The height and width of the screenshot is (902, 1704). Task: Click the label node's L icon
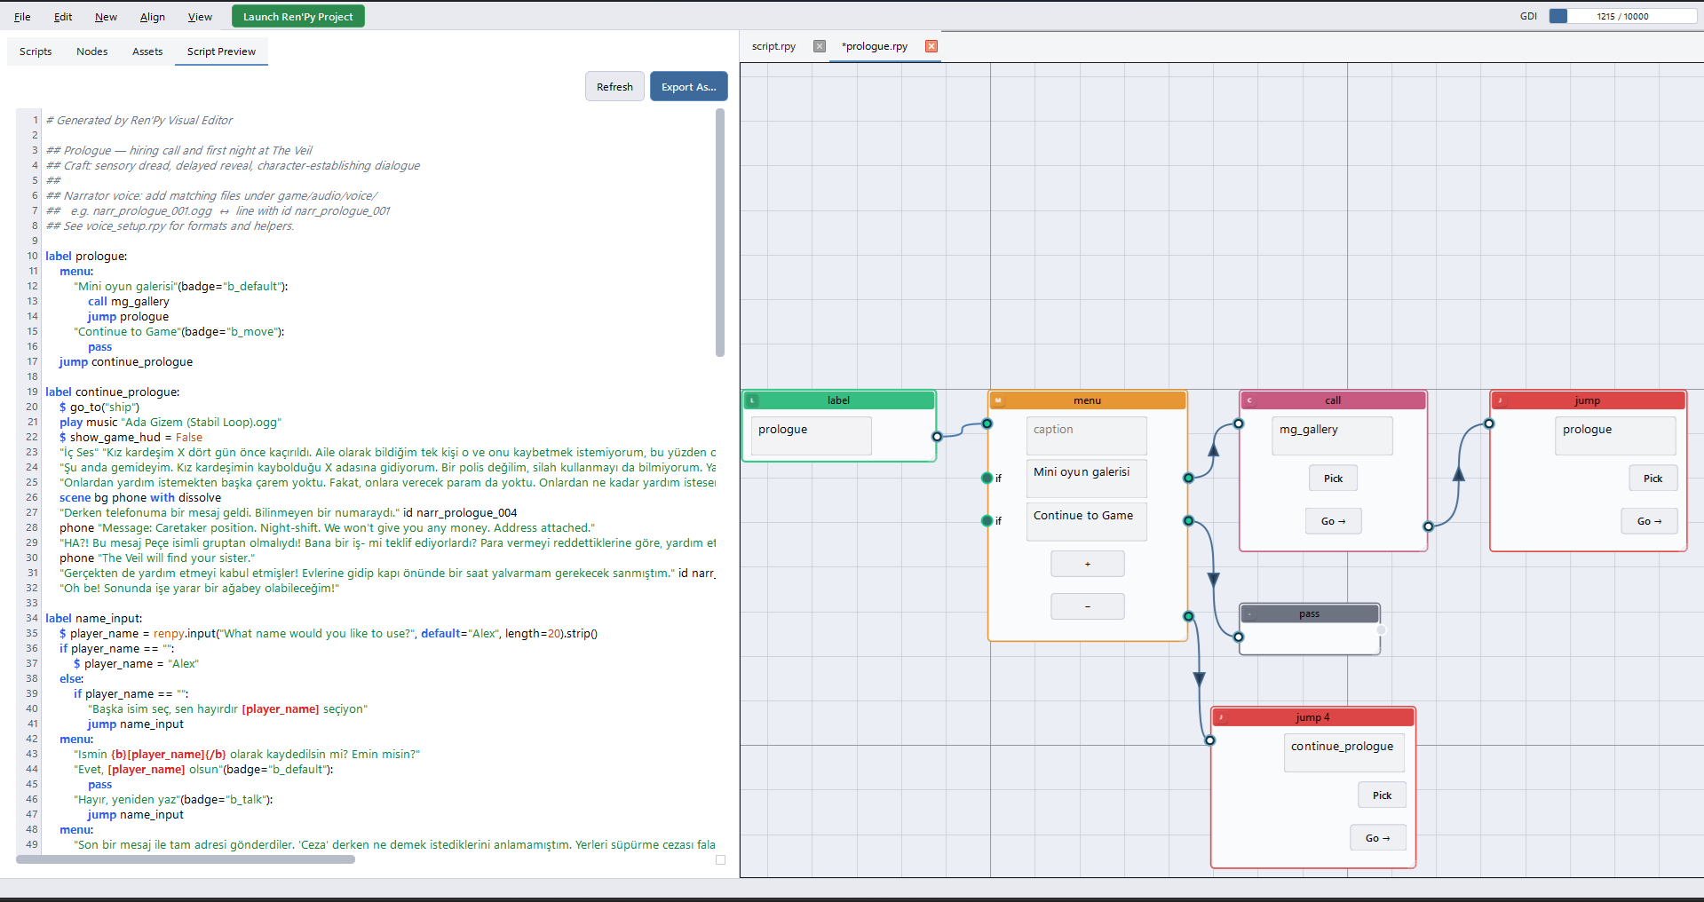click(x=752, y=400)
